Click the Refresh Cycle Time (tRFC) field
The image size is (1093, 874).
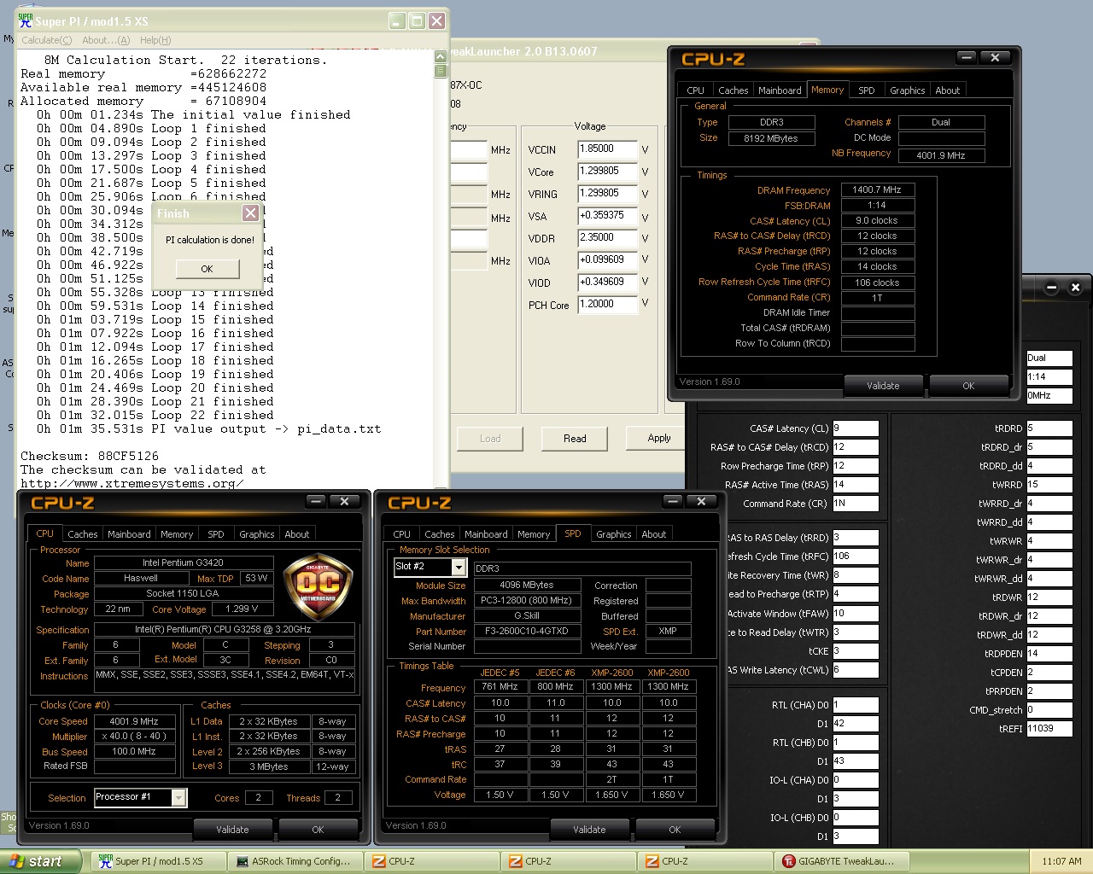pos(855,556)
